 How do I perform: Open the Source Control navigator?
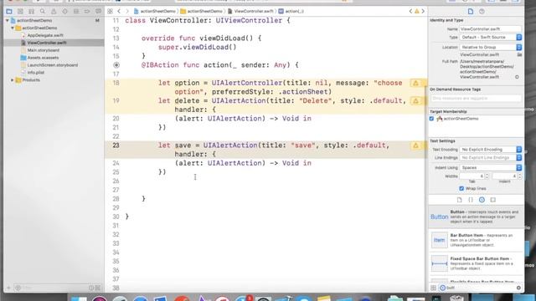(20, 11)
